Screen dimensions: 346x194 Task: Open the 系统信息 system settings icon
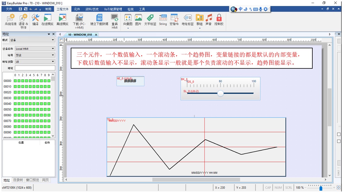pos(11,20)
